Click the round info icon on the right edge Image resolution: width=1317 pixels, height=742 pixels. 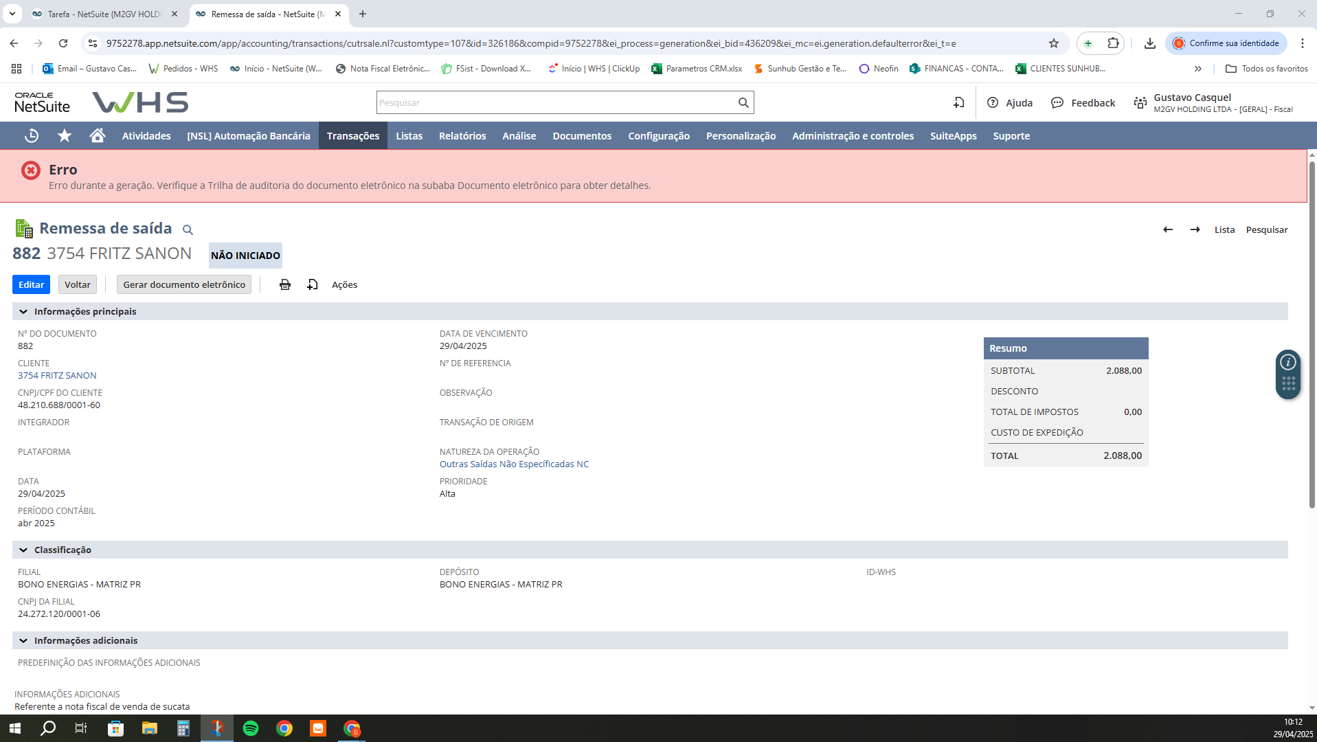pyautogui.click(x=1288, y=361)
